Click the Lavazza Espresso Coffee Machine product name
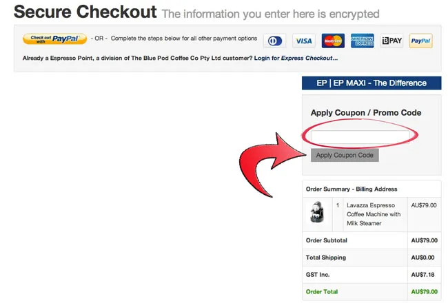Viewport: 448px width, 303px height. (374, 214)
